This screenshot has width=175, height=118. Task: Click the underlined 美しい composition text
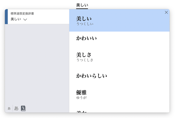[x=82, y=5]
